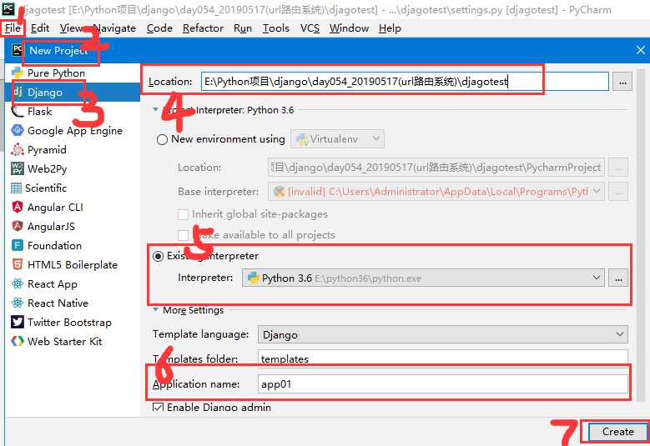This screenshot has width=650, height=446.
Task: Select Existing interpreter radio button
Action: click(x=158, y=256)
